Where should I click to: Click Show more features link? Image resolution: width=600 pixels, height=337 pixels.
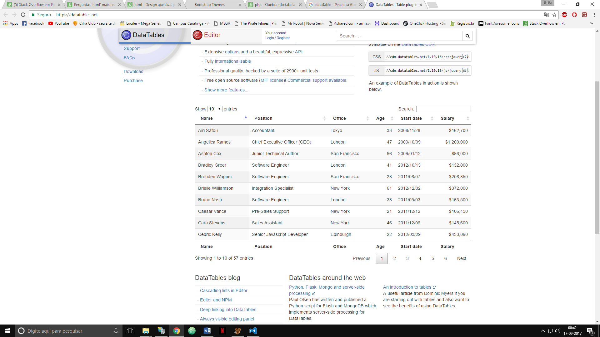click(226, 90)
